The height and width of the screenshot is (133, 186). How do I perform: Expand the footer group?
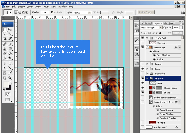(147, 69)
